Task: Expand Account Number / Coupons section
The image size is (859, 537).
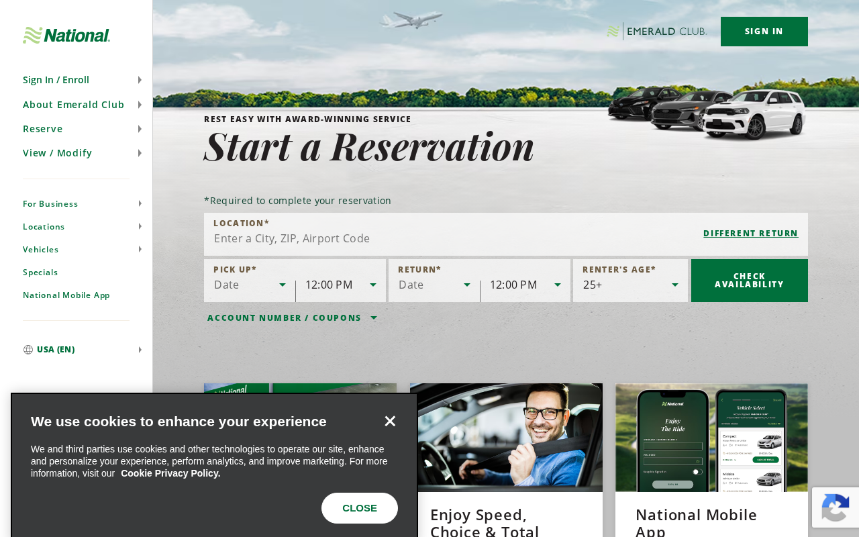Action: 292,318
